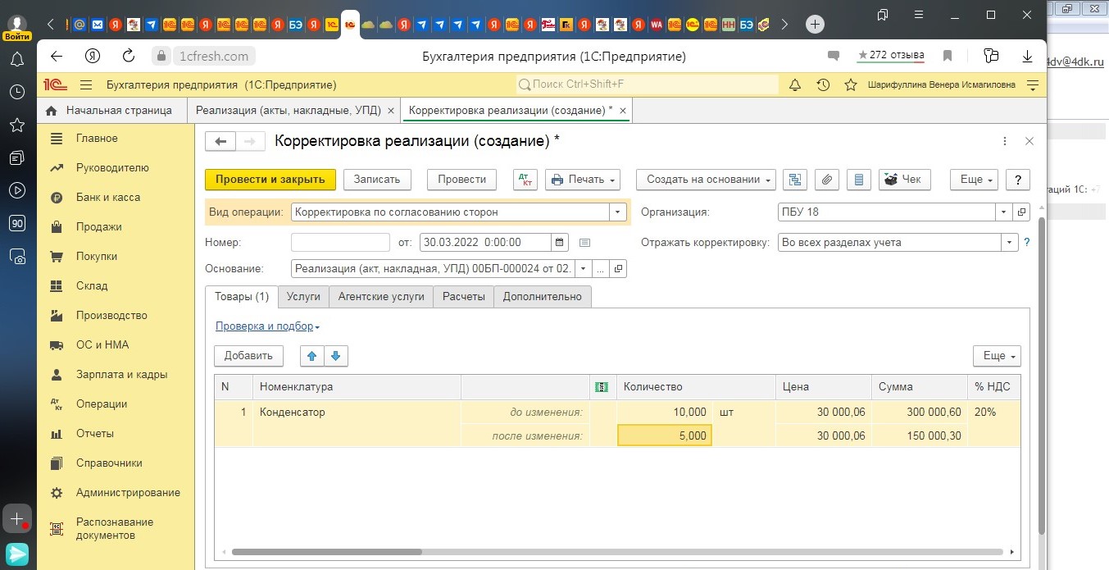
Task: Click the horizontal scrollbar under the table
Action: 325,552
